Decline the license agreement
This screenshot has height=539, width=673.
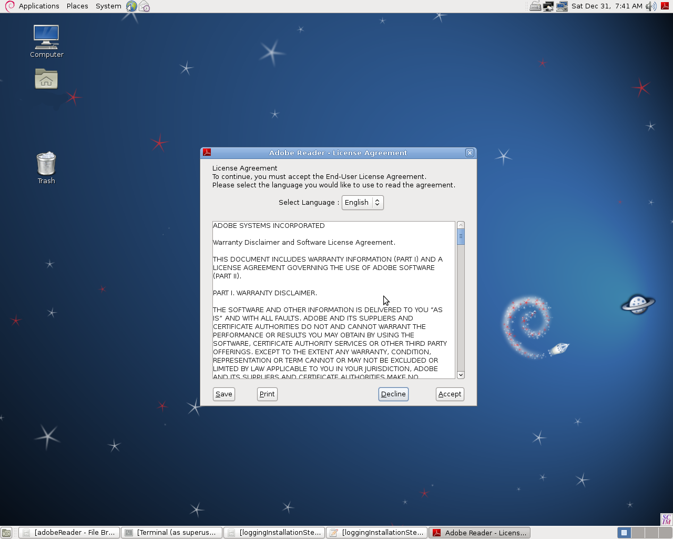point(393,394)
